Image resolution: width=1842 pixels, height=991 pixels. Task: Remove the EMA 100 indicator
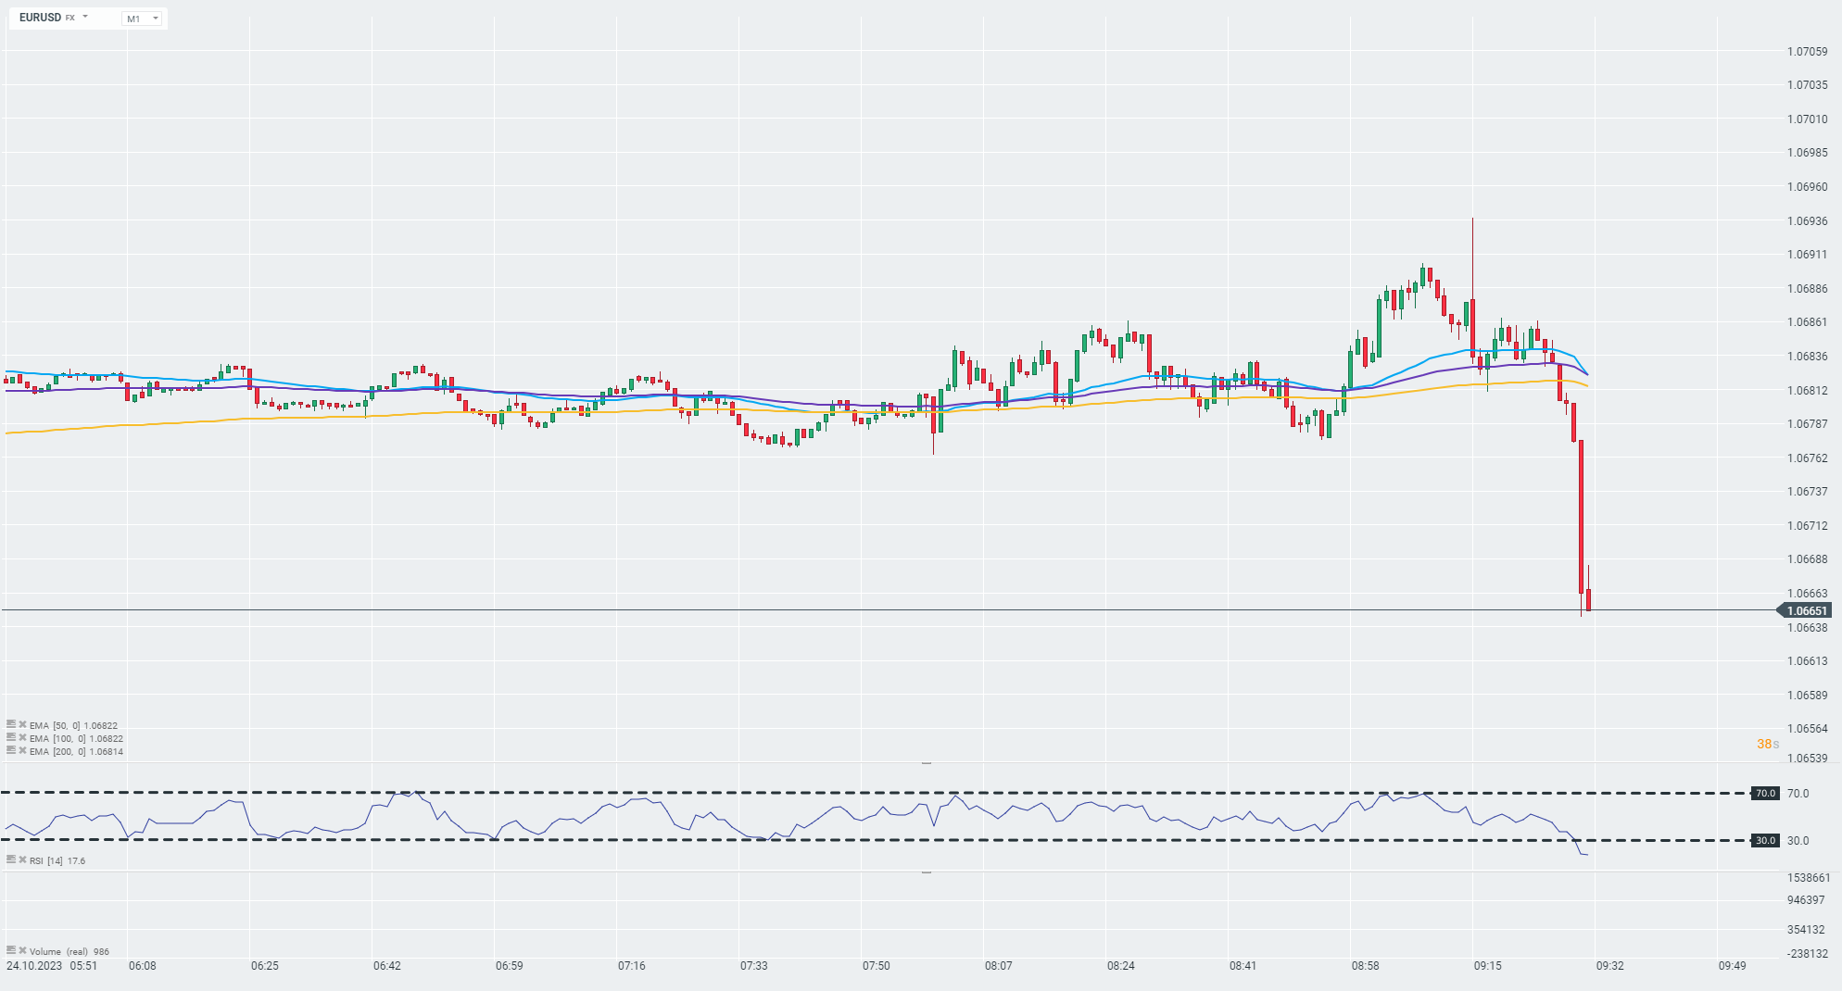point(22,737)
